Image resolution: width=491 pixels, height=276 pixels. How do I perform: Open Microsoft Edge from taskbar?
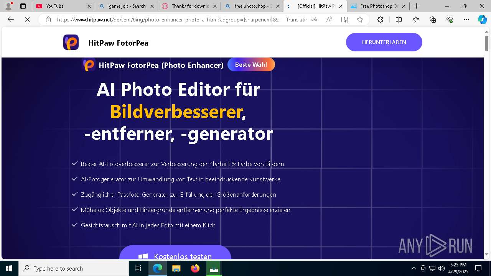tap(158, 268)
